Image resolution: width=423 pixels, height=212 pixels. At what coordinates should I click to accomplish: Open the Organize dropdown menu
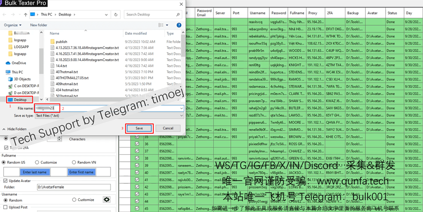pos(12,25)
